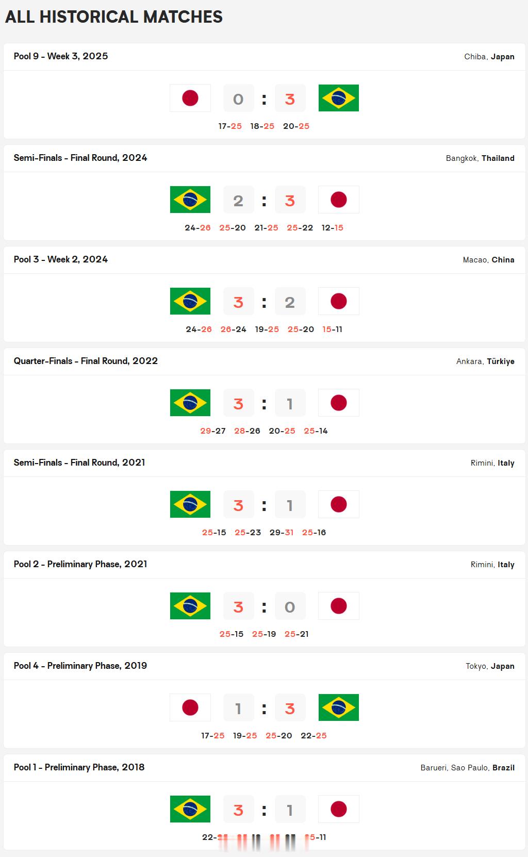Open Semi-Finals - Final Round, 2024 header
528x857 pixels.
[x=80, y=158]
